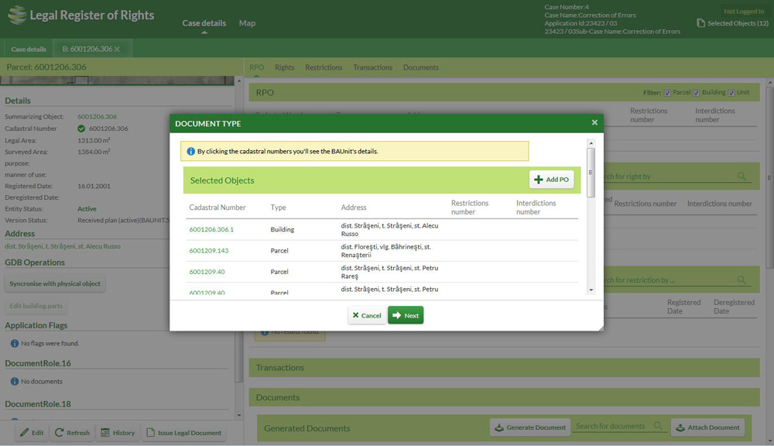Click the Search for documents field

point(619,426)
